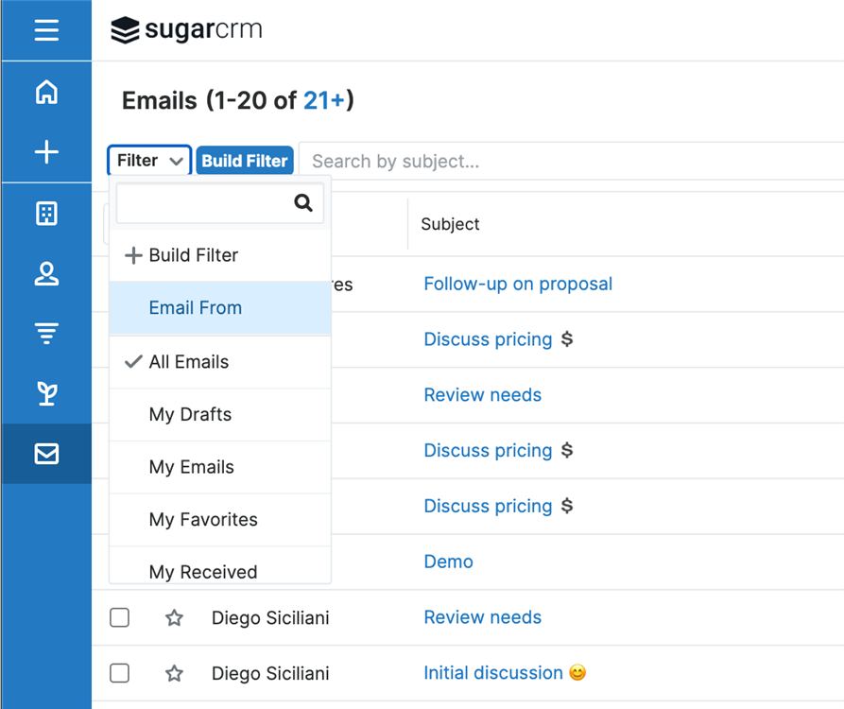Choose Email From filter option
This screenshot has height=709, width=844.
click(196, 308)
